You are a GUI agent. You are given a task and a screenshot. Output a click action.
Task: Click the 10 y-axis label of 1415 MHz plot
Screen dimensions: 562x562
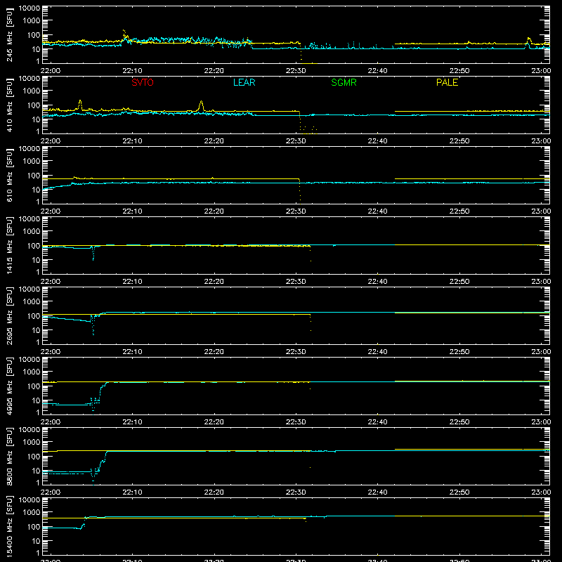click(x=36, y=260)
